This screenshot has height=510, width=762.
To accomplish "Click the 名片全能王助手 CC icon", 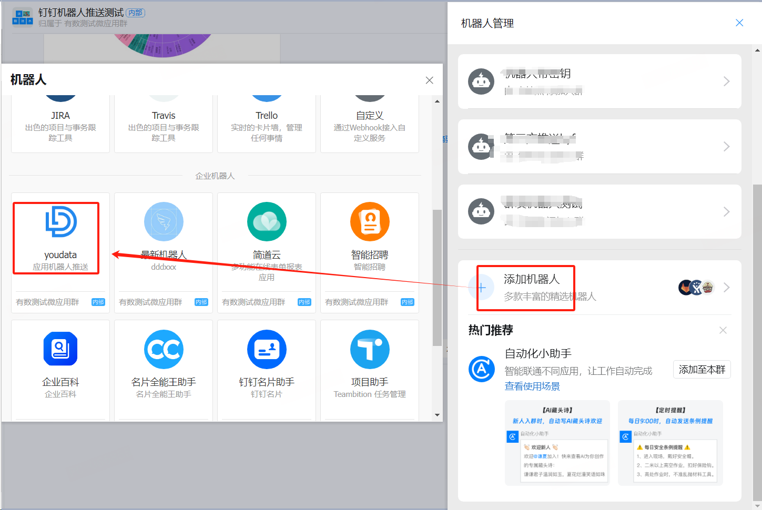I will tap(164, 349).
